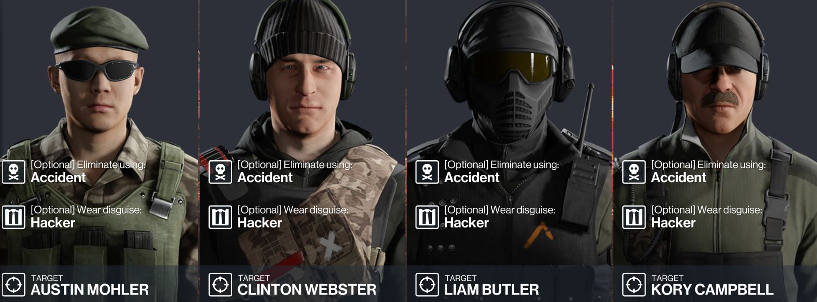Screen dimensions: 817x302
Task: Click the crosshair target icon beside Austin Mohler
Action: [14, 285]
